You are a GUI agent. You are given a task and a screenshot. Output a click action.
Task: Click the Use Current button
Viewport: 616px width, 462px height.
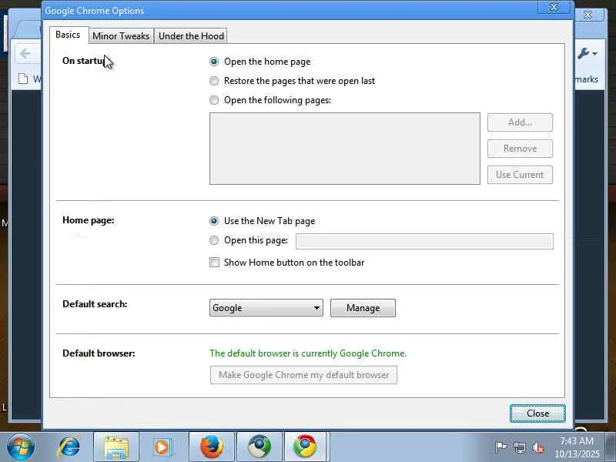point(521,175)
